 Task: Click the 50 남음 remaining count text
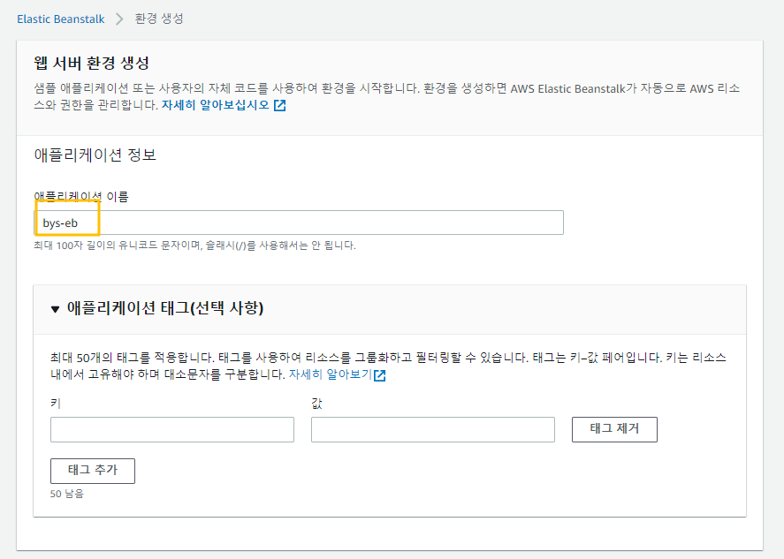(67, 494)
